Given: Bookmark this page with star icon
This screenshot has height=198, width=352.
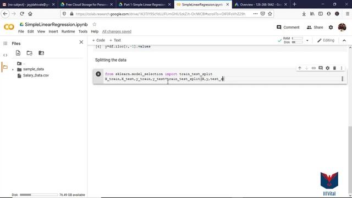Looking at the screenshot, I should click(x=270, y=14).
